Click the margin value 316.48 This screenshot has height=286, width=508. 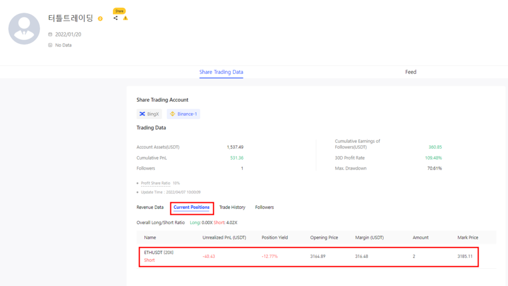(x=362, y=256)
